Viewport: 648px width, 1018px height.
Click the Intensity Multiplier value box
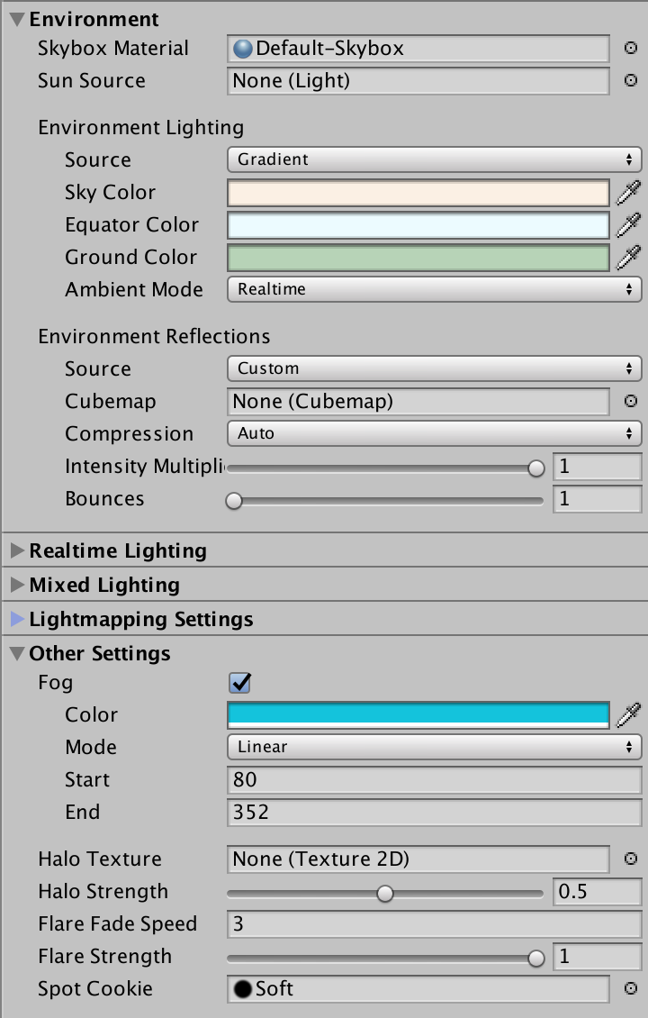[x=597, y=467]
